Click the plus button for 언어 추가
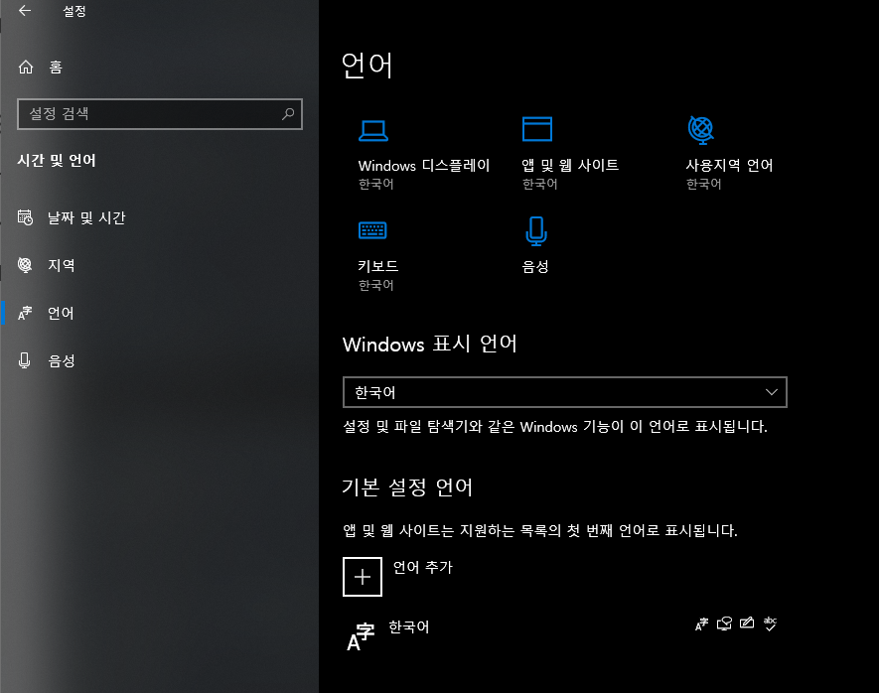The height and width of the screenshot is (693, 879). coord(363,577)
